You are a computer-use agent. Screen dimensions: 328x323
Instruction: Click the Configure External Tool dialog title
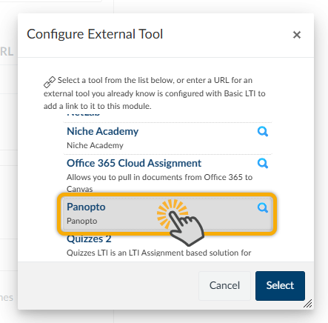pos(95,34)
